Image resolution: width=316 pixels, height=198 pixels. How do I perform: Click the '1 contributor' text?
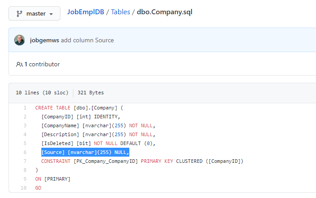(x=42, y=64)
